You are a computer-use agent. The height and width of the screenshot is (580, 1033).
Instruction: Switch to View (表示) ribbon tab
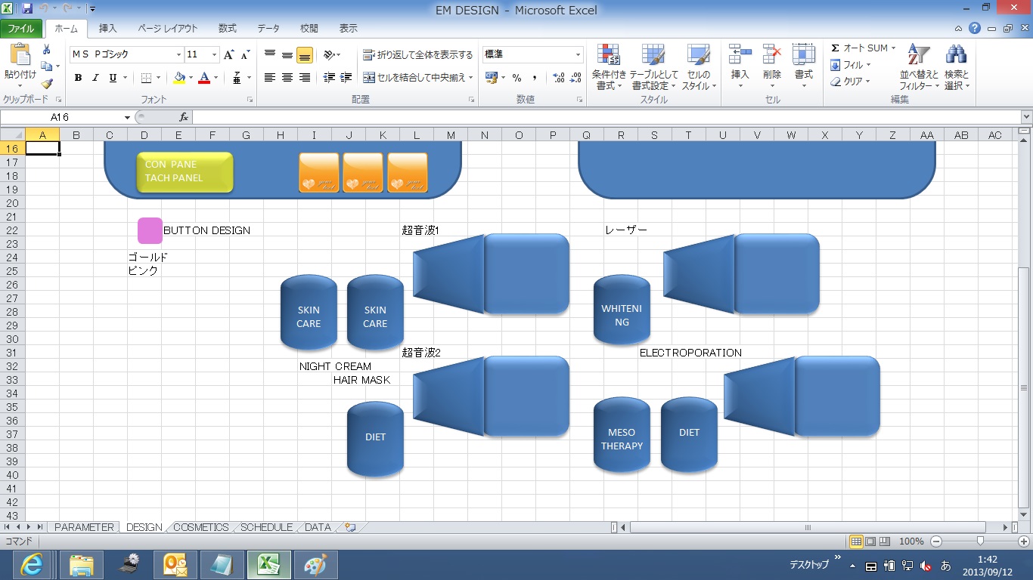click(x=349, y=29)
